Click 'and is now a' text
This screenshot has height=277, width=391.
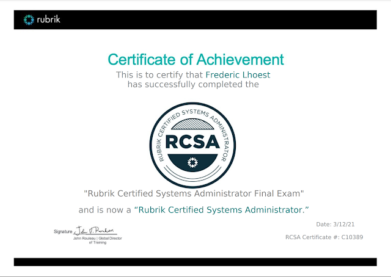point(104,210)
